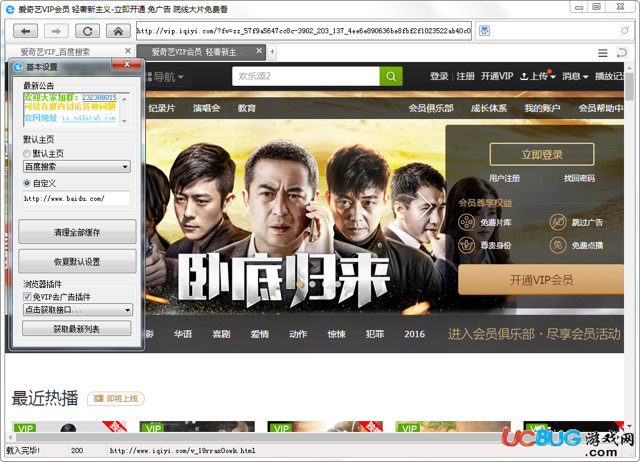Click next-slide arrow on the banner
Screen dimensions: 640x462
click(426, 207)
